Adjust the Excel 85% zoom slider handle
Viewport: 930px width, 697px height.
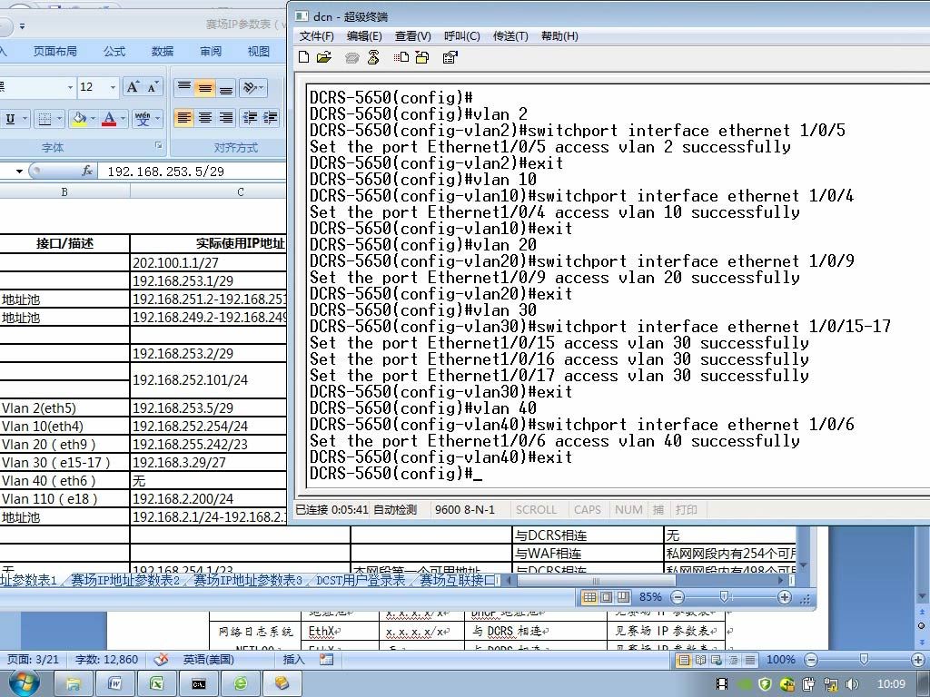pyautogui.click(x=724, y=596)
